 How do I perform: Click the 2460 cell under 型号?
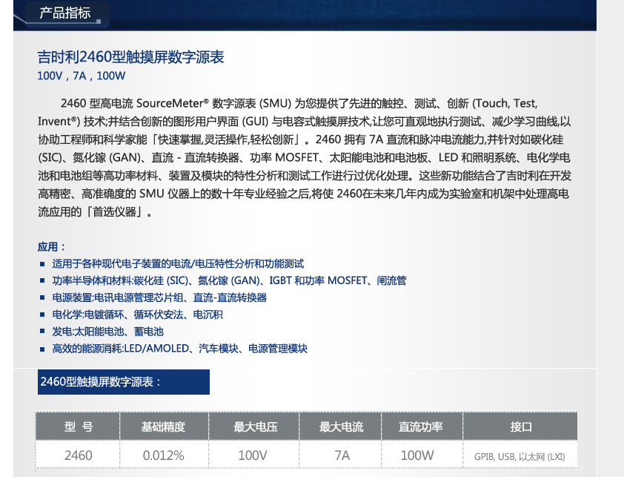point(78,455)
